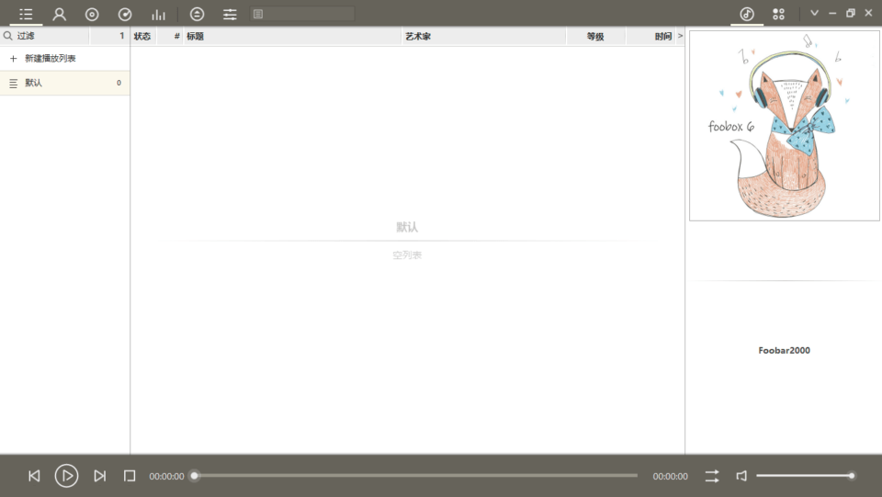Screen dimensions: 882x497
Task: Create a new playlist with 新建播放列表
Action: point(50,59)
